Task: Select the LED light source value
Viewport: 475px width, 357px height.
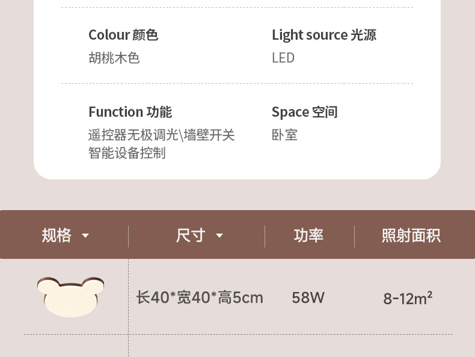Action: [x=283, y=58]
